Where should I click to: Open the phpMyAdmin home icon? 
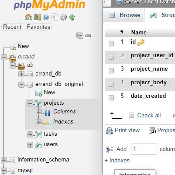click(x=28, y=17)
